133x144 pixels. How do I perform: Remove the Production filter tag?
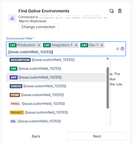click(x=39, y=45)
